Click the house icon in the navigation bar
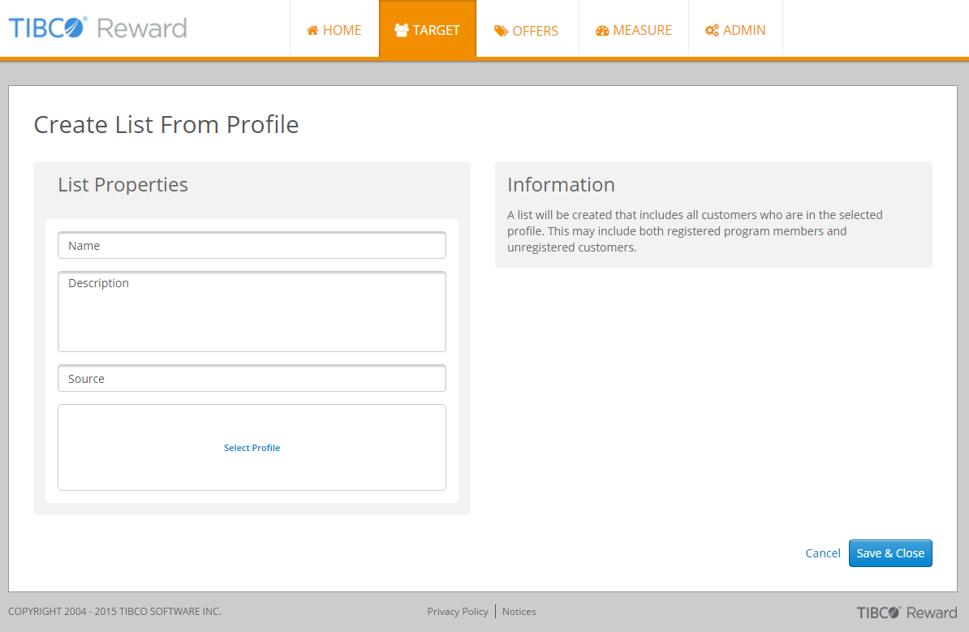Viewport: 969px width, 632px height. click(312, 31)
